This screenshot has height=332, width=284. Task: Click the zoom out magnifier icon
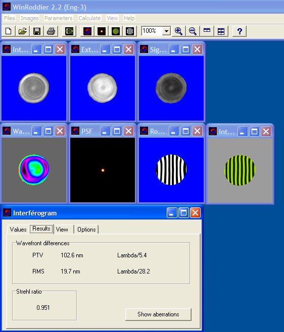[193, 31]
